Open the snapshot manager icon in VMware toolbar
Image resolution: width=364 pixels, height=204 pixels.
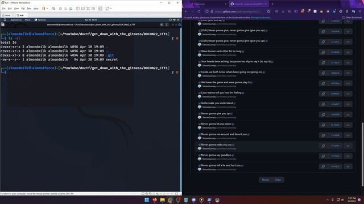click(71, 8)
